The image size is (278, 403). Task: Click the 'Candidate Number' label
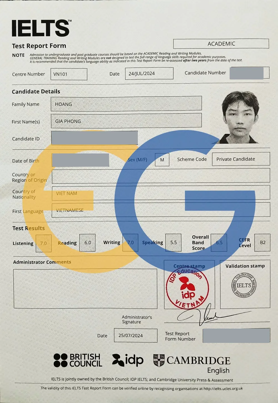point(205,73)
